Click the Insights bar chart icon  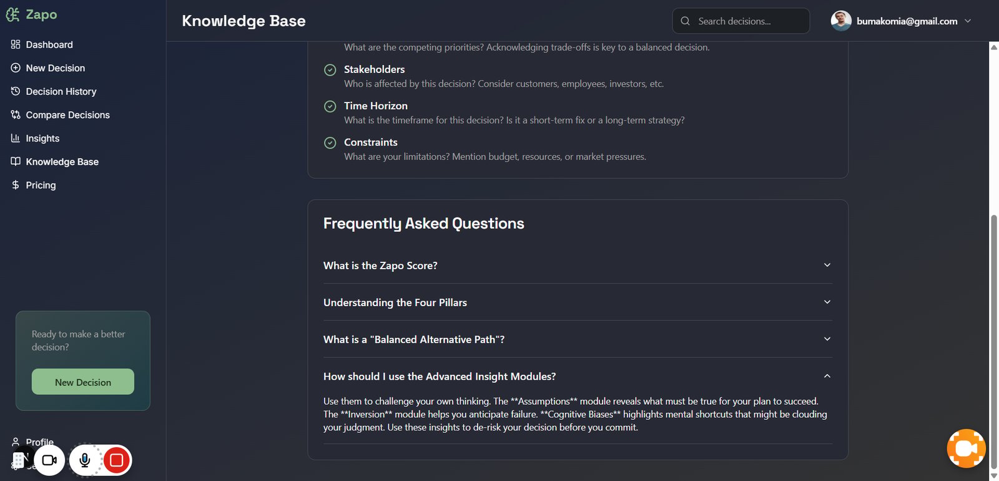(16, 138)
